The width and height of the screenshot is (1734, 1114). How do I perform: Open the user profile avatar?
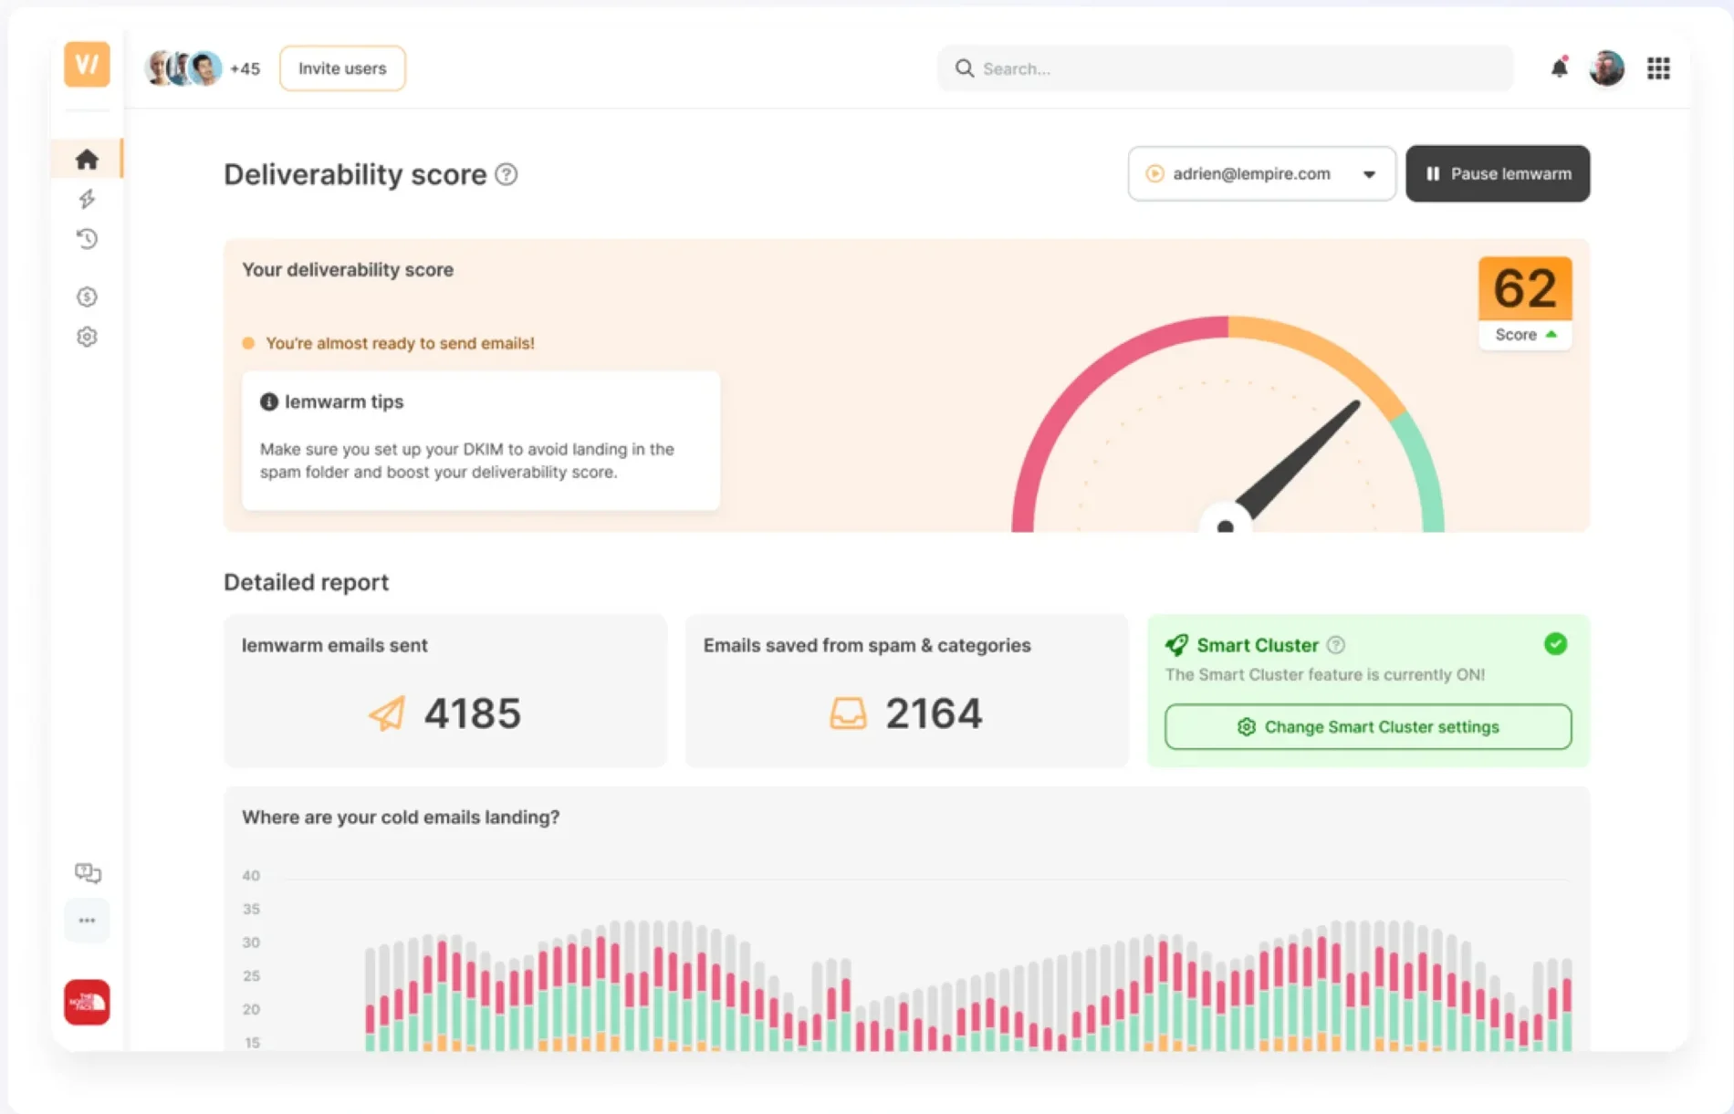1606,68
